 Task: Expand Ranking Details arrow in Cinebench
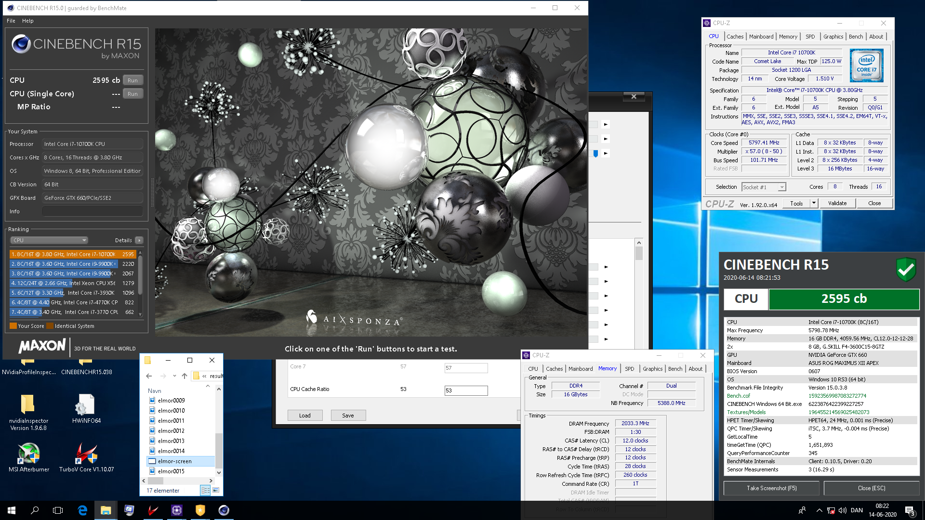coord(139,240)
